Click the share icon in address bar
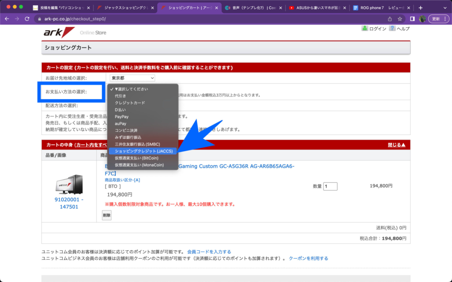452x282 pixels. pyautogui.click(x=389, y=19)
